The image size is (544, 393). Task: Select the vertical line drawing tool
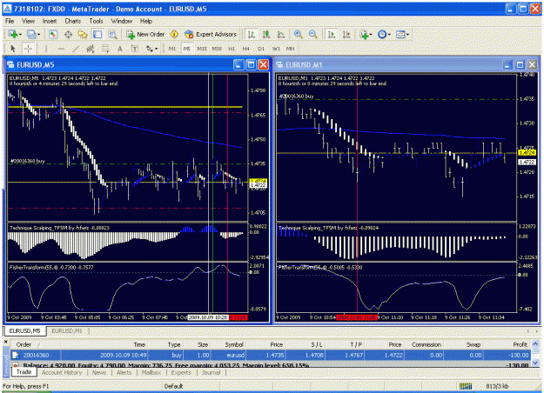(x=46, y=49)
